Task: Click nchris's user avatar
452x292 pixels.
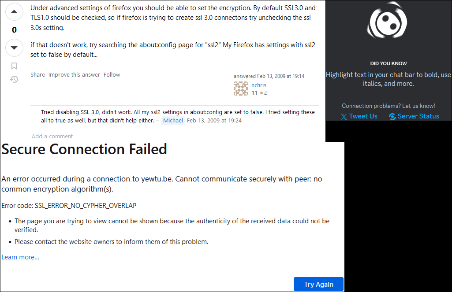Action: [241, 89]
